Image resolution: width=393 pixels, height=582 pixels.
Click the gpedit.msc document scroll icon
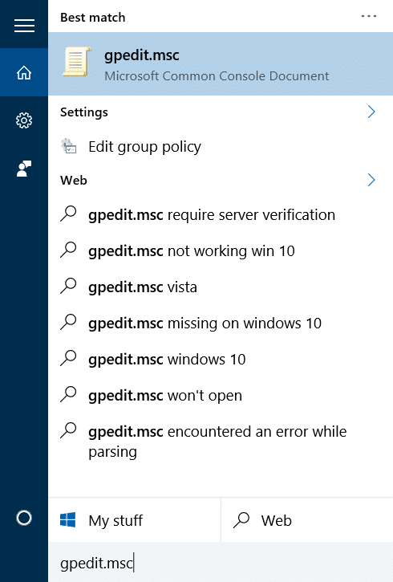(77, 62)
